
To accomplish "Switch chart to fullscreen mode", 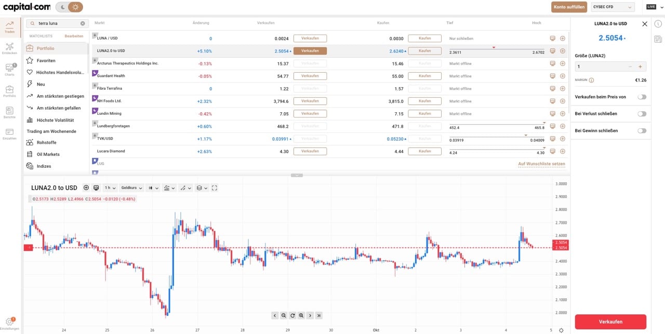I will 214,188.
